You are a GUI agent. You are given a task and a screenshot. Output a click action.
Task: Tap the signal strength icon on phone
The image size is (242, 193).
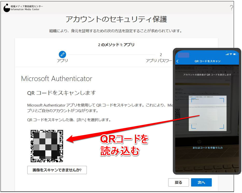[x=227, y=54]
